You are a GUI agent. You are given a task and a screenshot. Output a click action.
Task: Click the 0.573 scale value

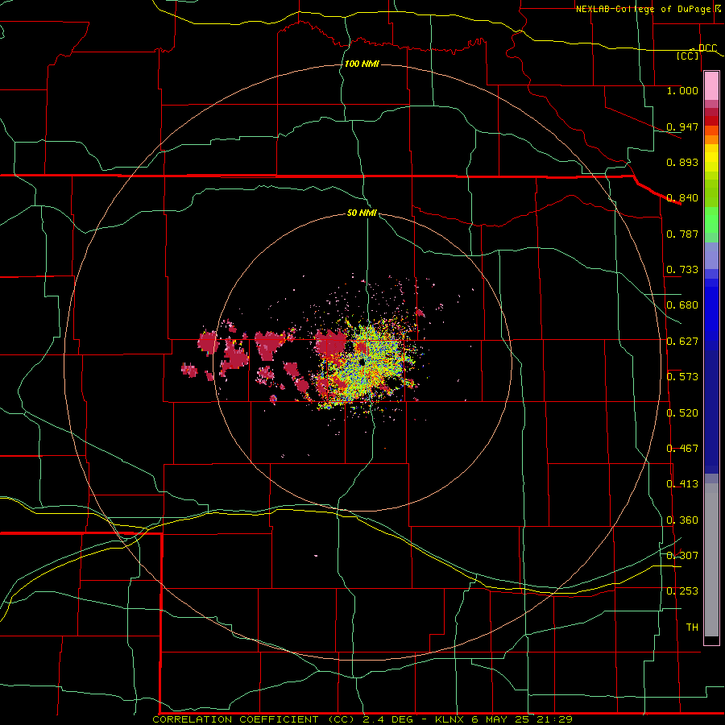click(x=682, y=377)
